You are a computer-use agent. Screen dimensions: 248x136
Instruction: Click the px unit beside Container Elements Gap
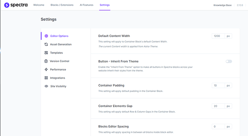pyautogui.click(x=228, y=106)
